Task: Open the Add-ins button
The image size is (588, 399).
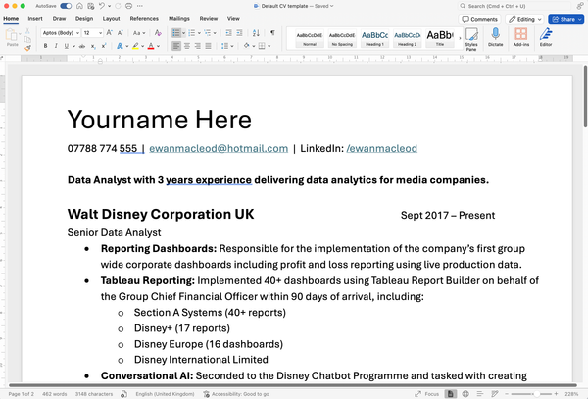Action: pyautogui.click(x=521, y=37)
